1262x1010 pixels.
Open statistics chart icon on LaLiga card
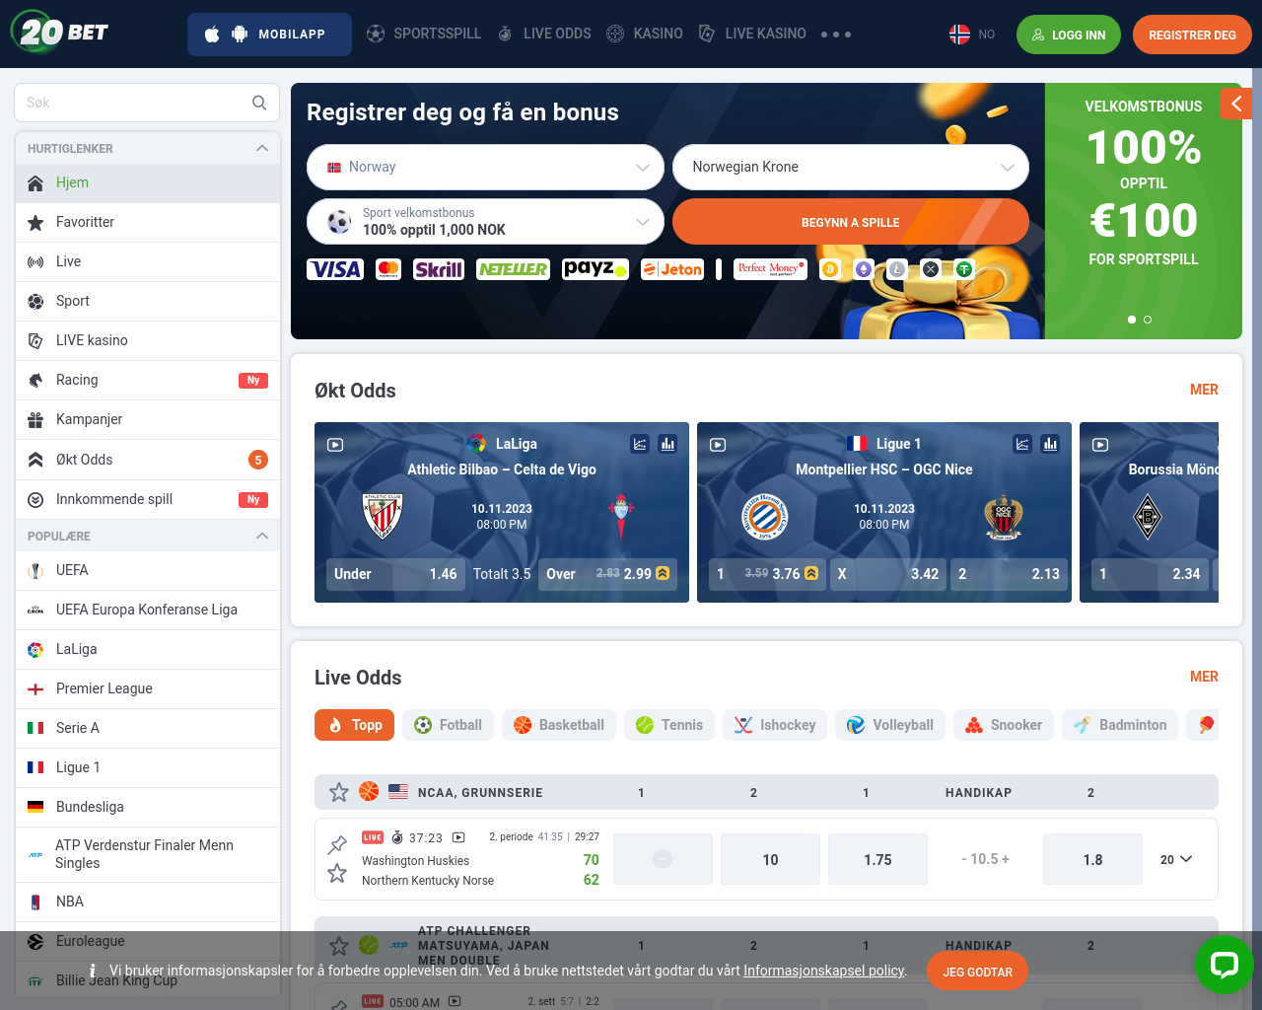[x=667, y=444]
